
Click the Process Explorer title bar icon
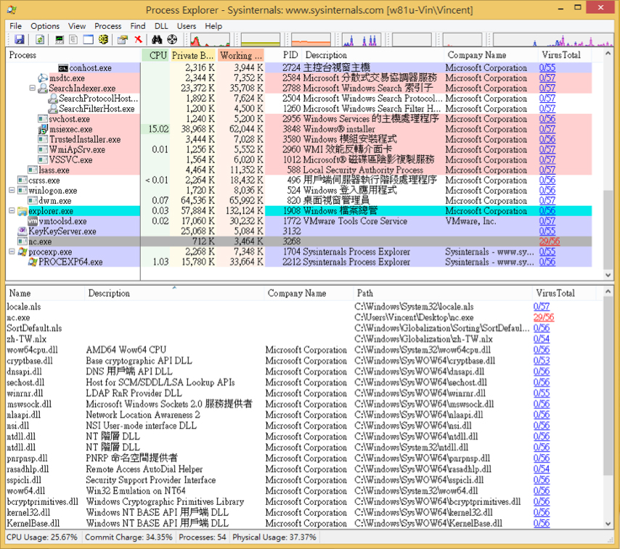12,10
